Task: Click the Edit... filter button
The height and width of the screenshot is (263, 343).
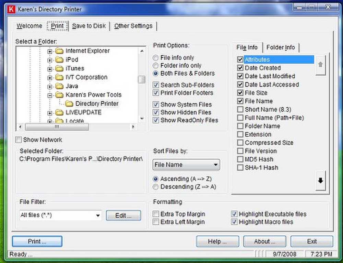Action: point(123,215)
